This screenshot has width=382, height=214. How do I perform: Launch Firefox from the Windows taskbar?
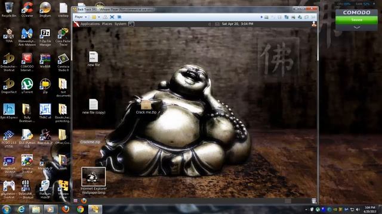(x=65, y=209)
